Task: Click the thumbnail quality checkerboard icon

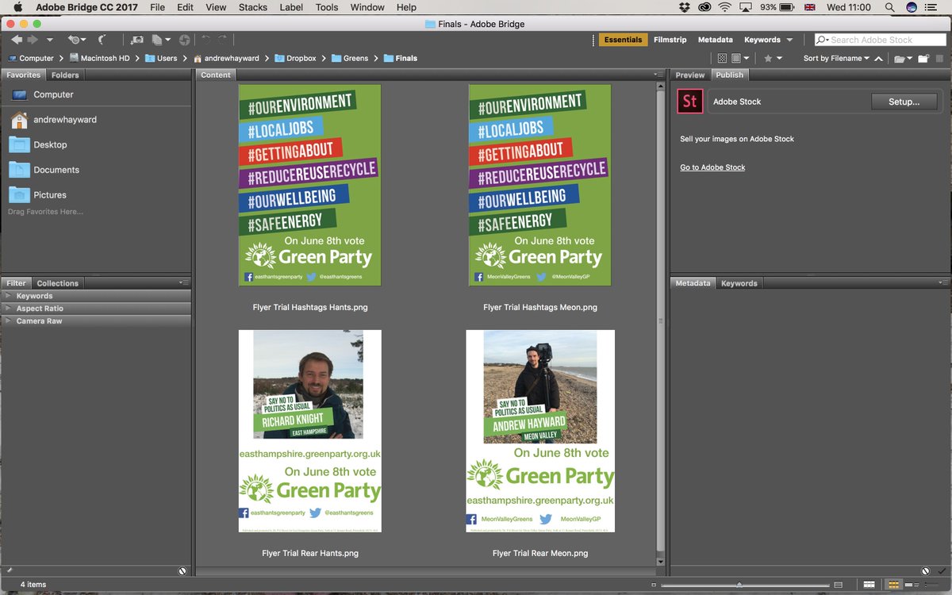Action: 722,58
